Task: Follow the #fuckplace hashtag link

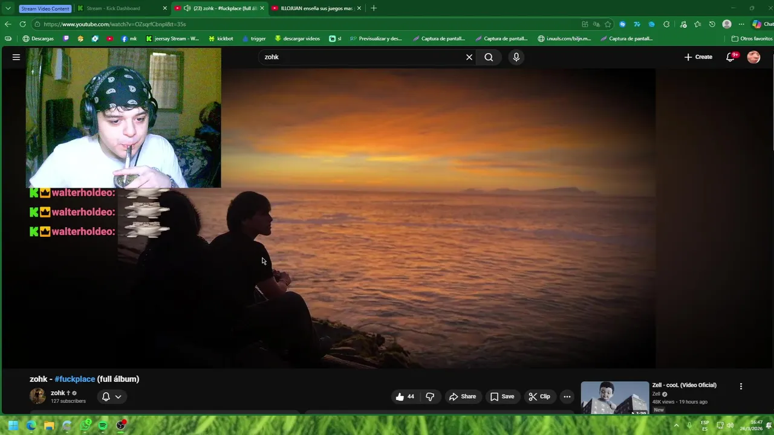Action: [75, 379]
